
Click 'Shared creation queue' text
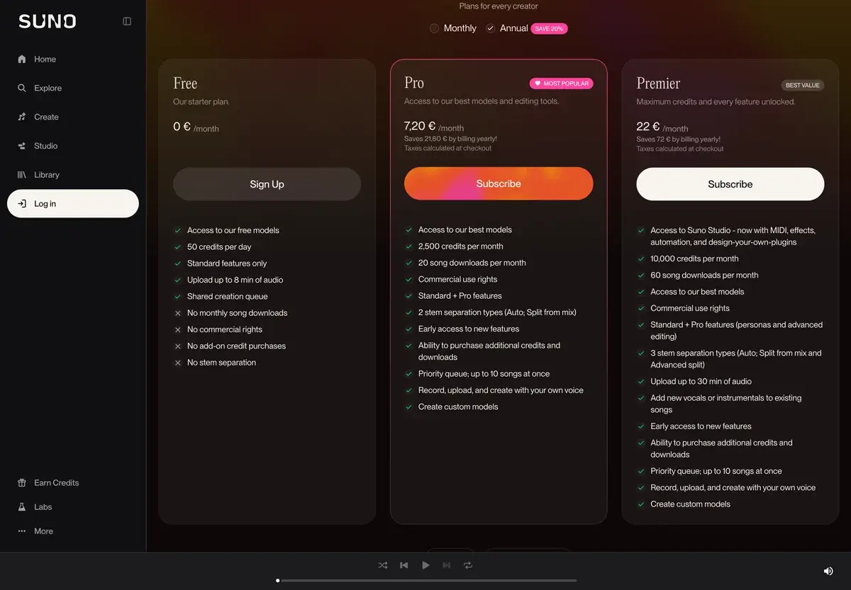click(x=227, y=297)
